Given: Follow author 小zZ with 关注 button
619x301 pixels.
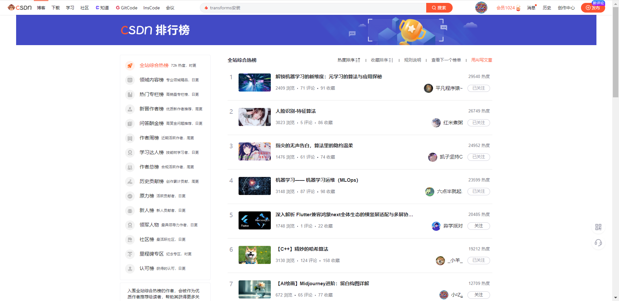Looking at the screenshot, I should point(478,295).
